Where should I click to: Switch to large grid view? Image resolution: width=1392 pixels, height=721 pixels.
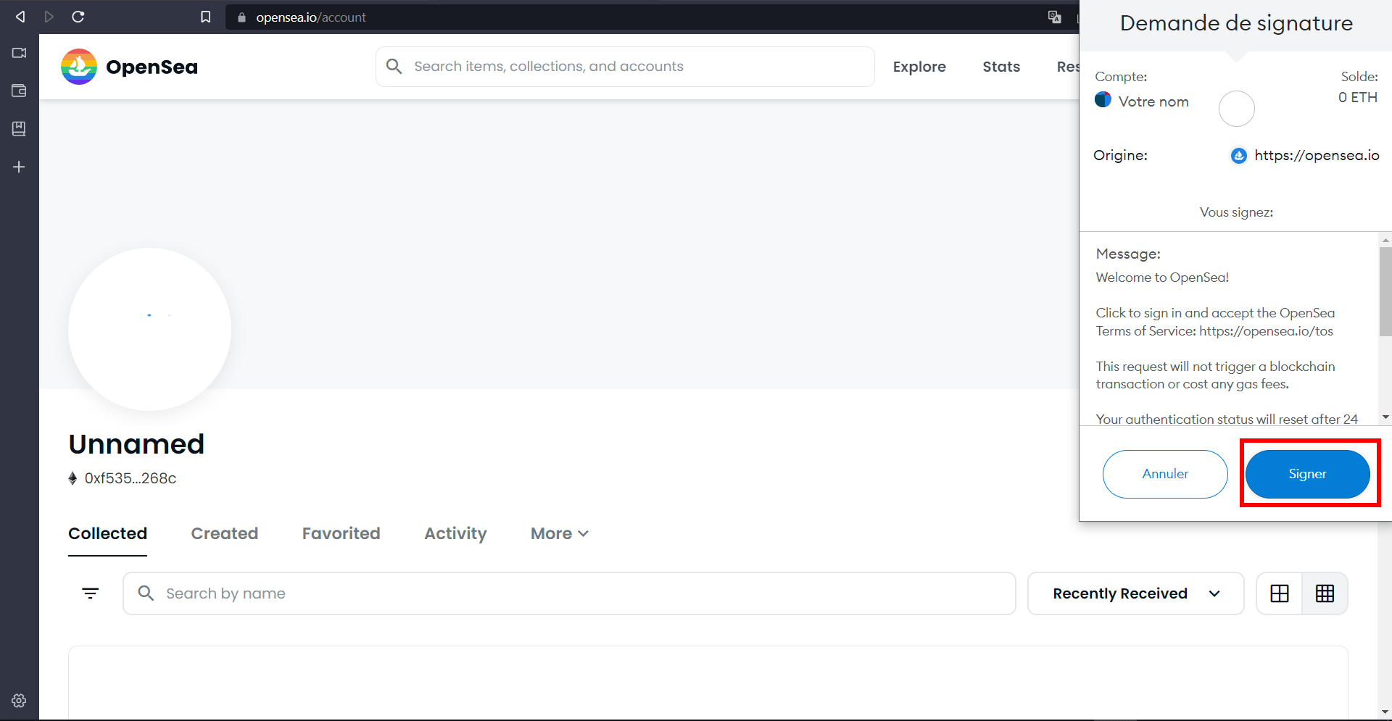pyautogui.click(x=1280, y=593)
